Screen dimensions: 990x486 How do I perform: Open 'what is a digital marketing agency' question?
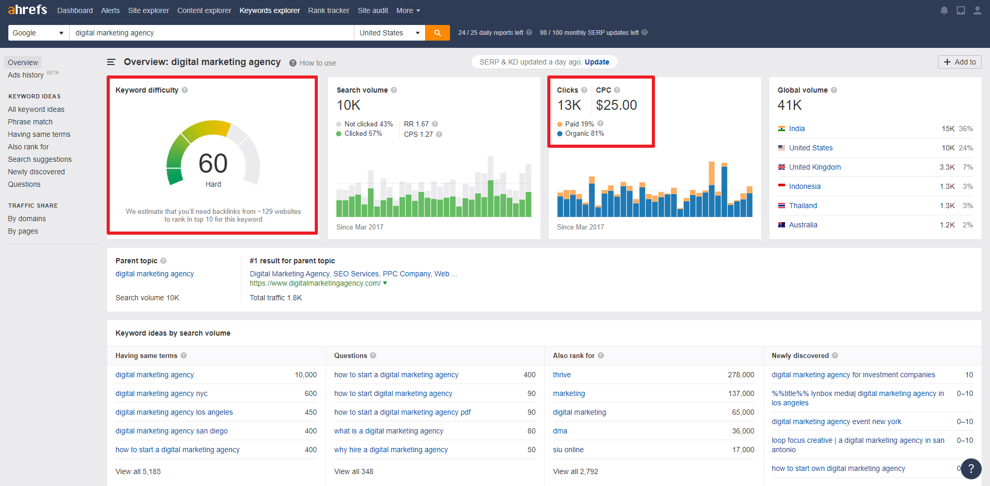click(389, 431)
